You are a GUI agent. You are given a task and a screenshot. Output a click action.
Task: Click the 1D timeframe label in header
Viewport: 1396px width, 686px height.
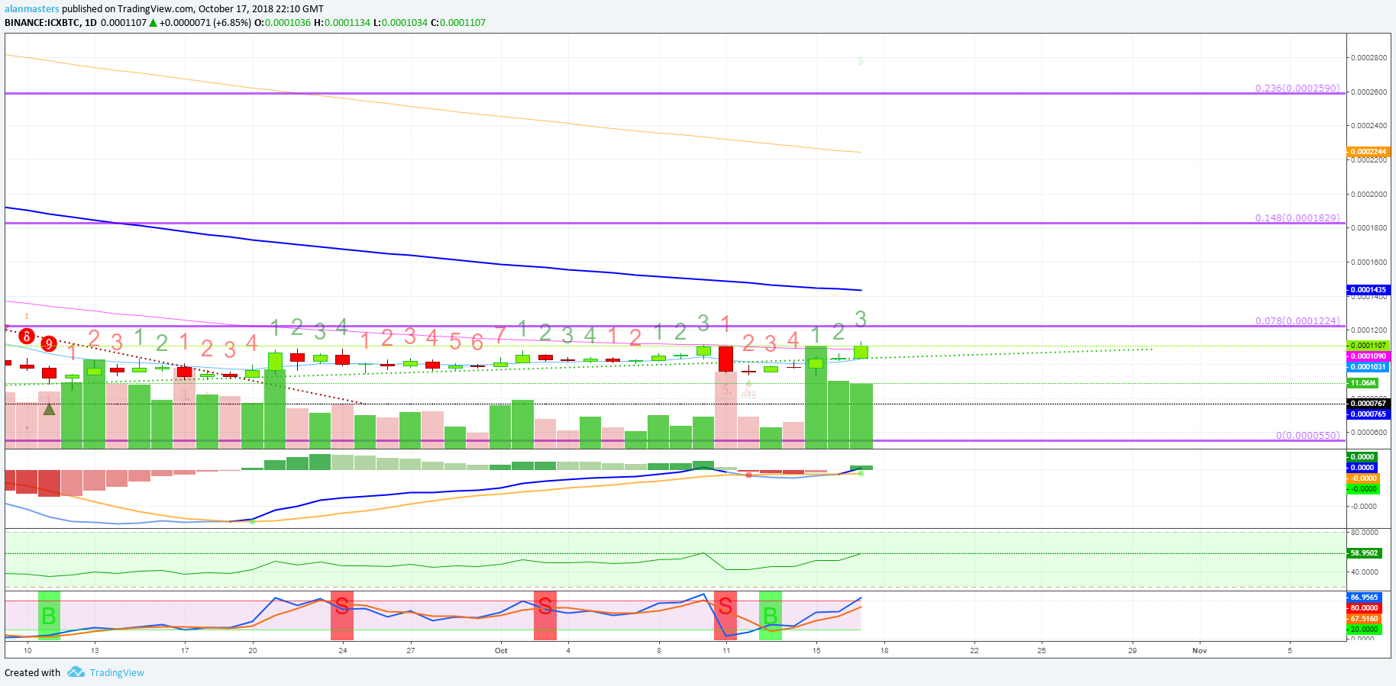pyautogui.click(x=91, y=23)
